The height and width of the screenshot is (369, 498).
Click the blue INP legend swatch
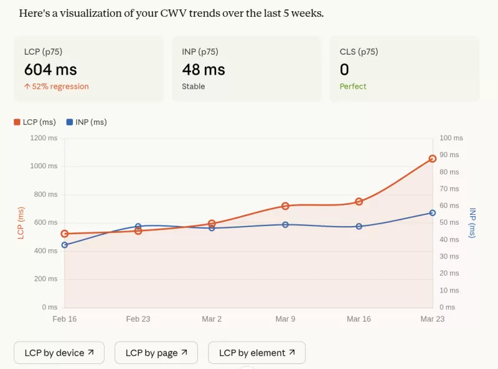coord(70,122)
